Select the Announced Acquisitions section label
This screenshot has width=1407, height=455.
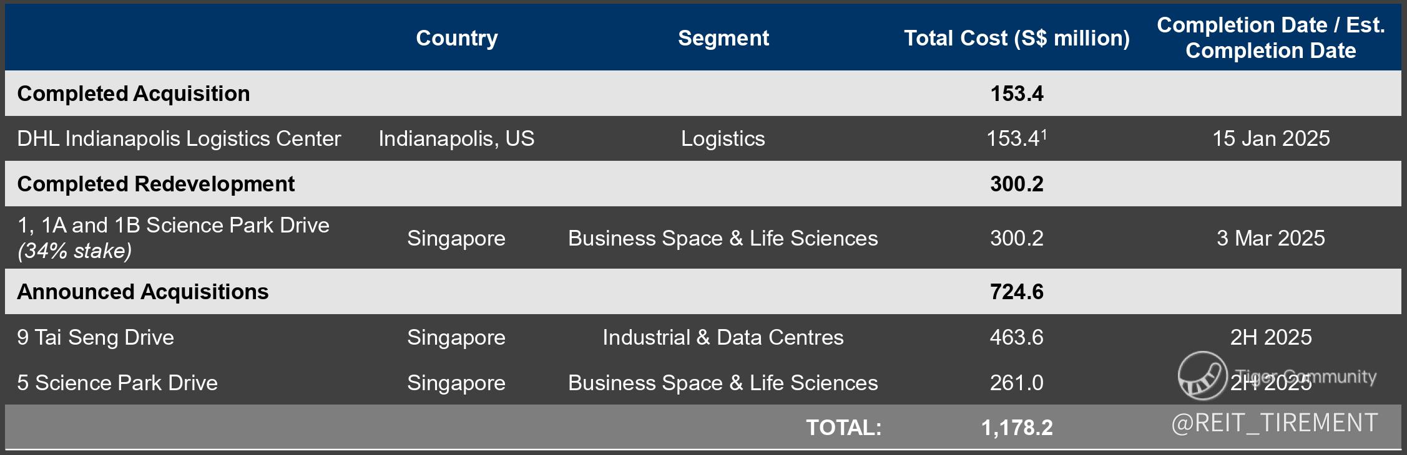(x=143, y=292)
